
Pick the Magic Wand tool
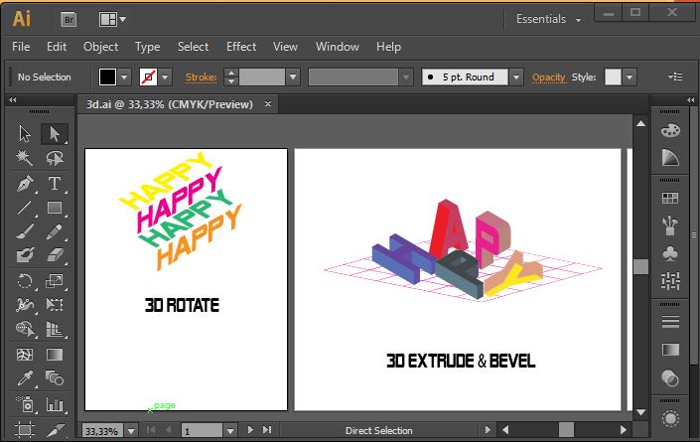[25, 158]
